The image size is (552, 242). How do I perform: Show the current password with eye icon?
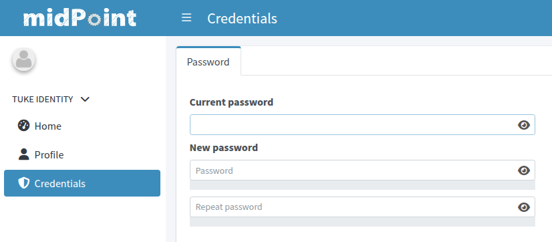[524, 125]
